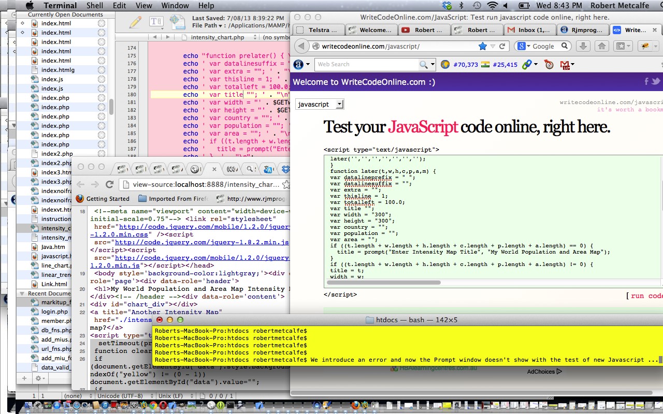This screenshot has width=663, height=414.
Task: Open Firefox URL history dropdown arrow
Action: tap(493, 46)
